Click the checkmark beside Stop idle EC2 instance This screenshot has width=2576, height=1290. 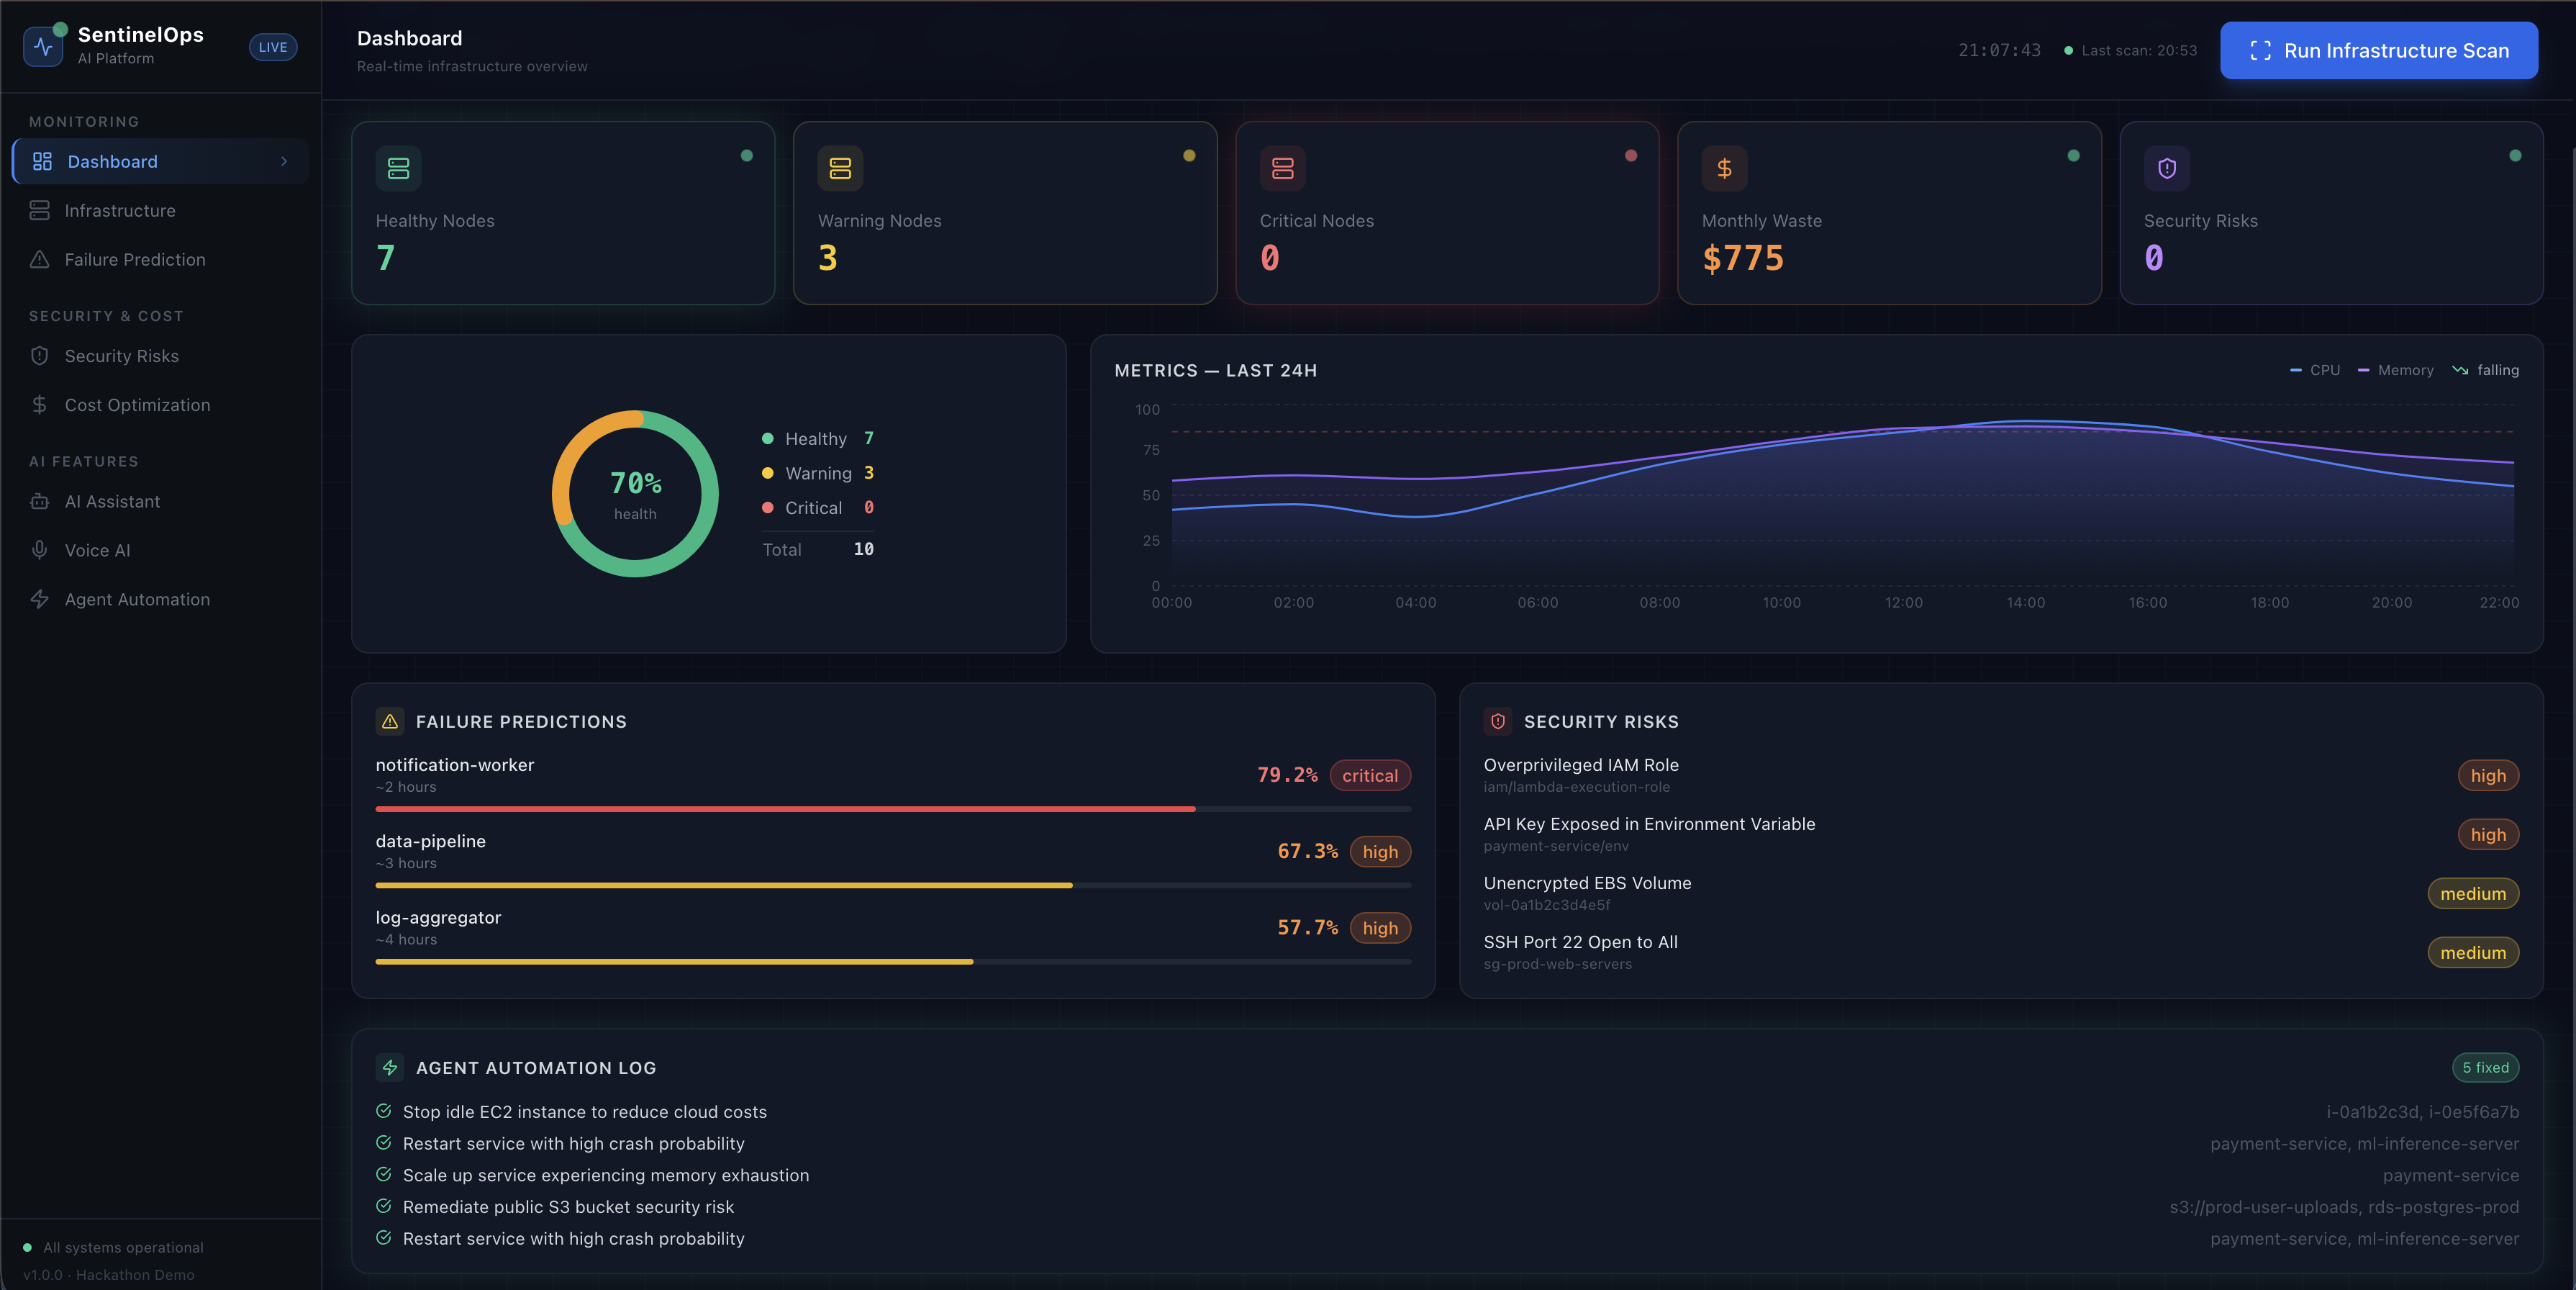pyautogui.click(x=383, y=1111)
